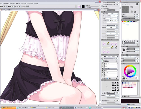141x109 pixels.
Task: Toggle checkbox near top of brush controls panel
Action: (x=102, y=6)
